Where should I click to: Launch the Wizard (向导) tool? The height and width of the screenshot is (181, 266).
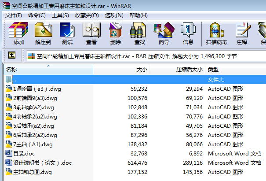coord(164,33)
